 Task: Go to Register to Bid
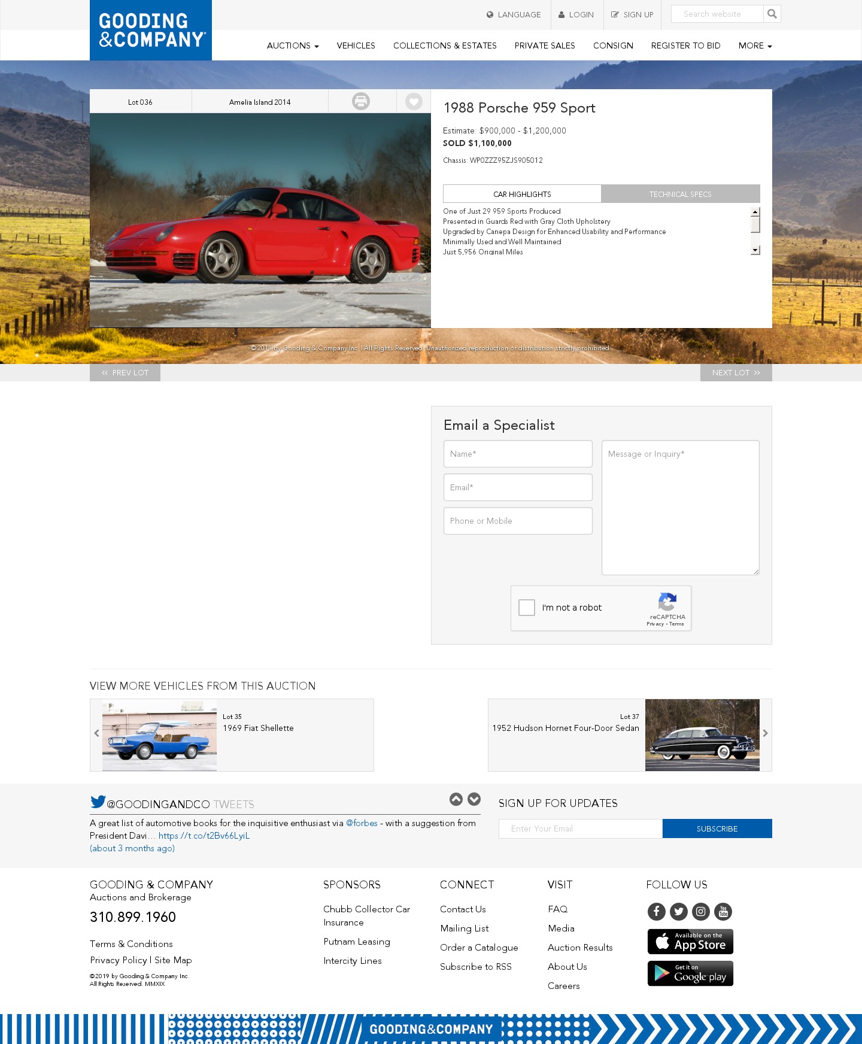click(686, 45)
